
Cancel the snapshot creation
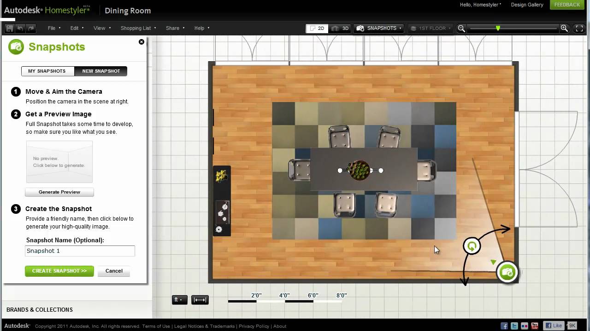114,271
